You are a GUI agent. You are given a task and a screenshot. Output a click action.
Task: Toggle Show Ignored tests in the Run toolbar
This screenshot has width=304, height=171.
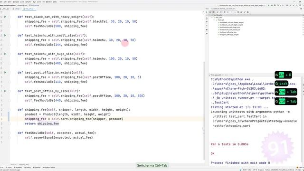(x=213, y=12)
